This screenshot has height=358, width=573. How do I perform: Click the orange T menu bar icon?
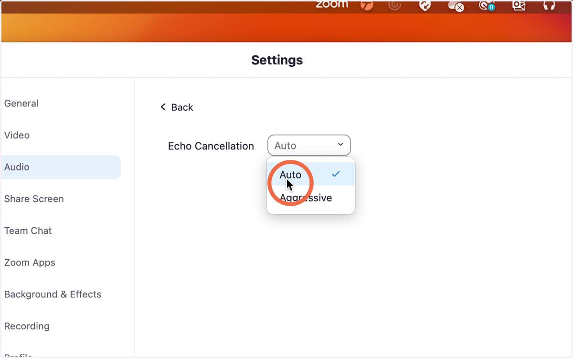click(x=367, y=5)
